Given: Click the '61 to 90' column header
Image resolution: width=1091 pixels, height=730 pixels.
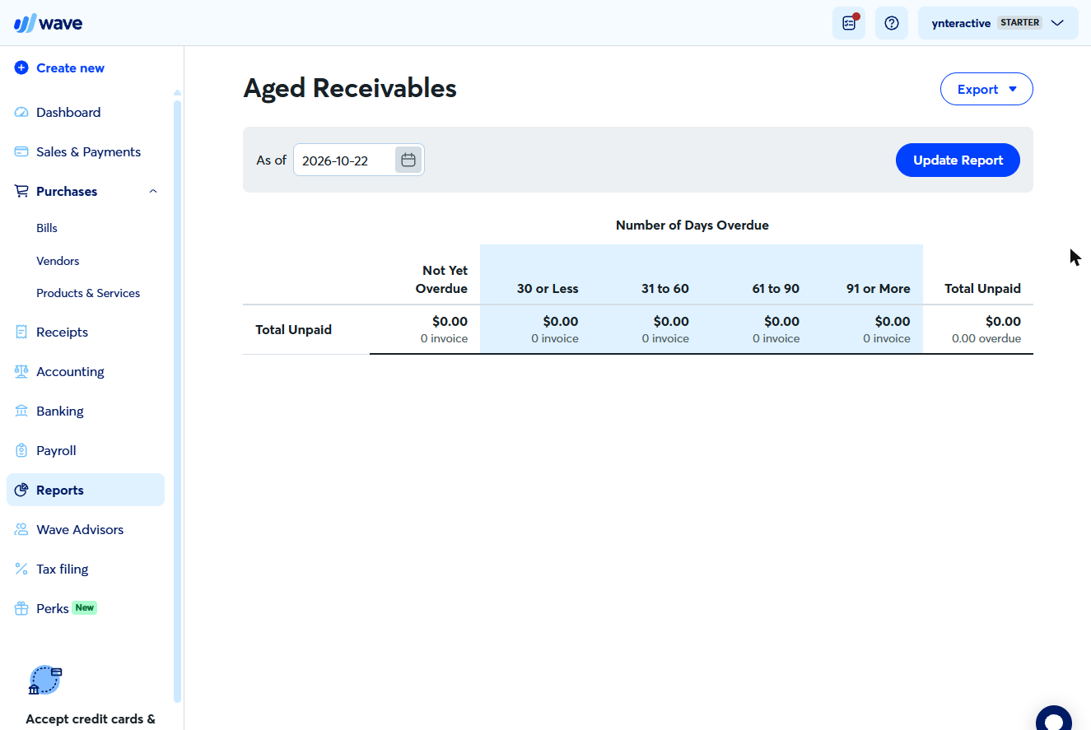Looking at the screenshot, I should point(776,289).
